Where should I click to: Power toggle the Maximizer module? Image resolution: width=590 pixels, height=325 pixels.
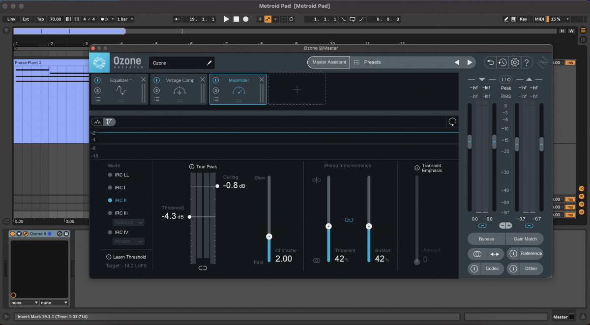pyautogui.click(x=215, y=80)
